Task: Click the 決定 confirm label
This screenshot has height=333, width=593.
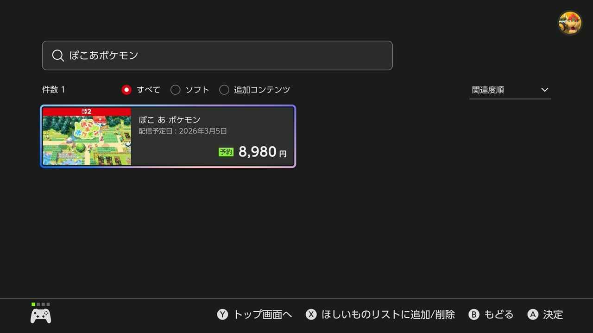Action: [x=553, y=314]
